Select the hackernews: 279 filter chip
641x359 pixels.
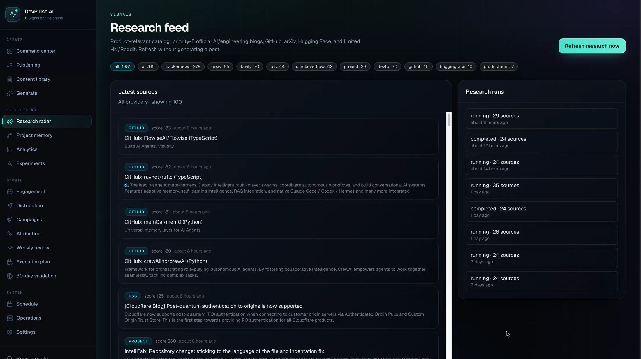[x=183, y=66]
